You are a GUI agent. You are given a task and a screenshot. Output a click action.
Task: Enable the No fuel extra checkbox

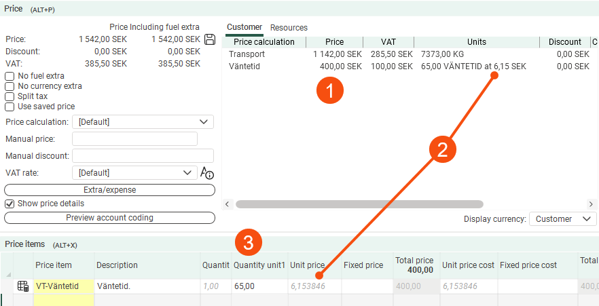click(10, 76)
